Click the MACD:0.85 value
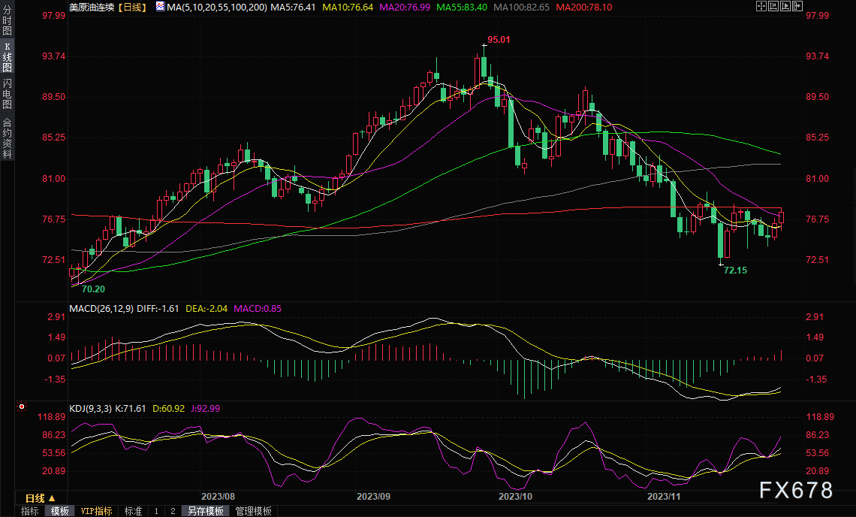Viewport: 856px width, 517px height. (x=258, y=308)
